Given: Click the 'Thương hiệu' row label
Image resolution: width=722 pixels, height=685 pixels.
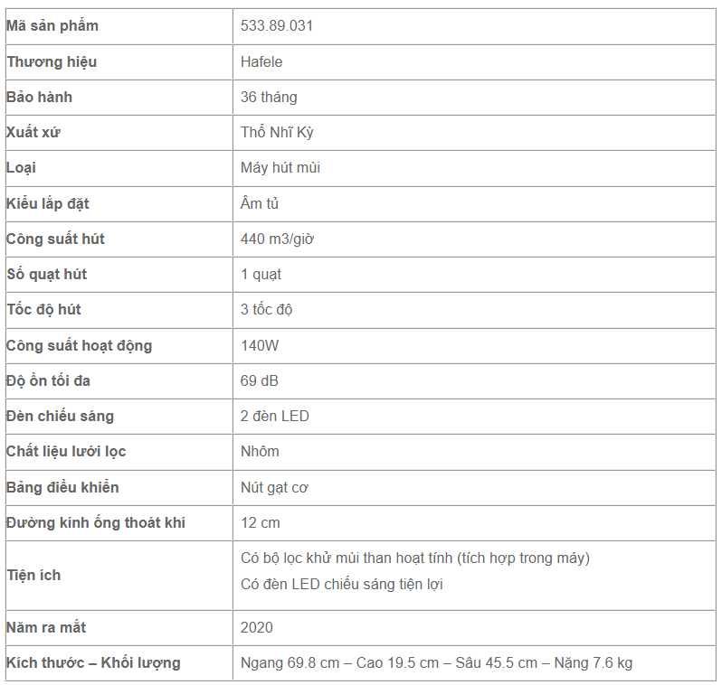Looking at the screenshot, I should (x=52, y=61).
